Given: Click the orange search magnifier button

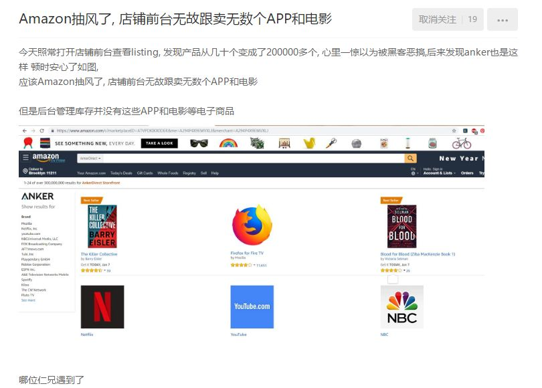Looking at the screenshot, I should tap(410, 159).
